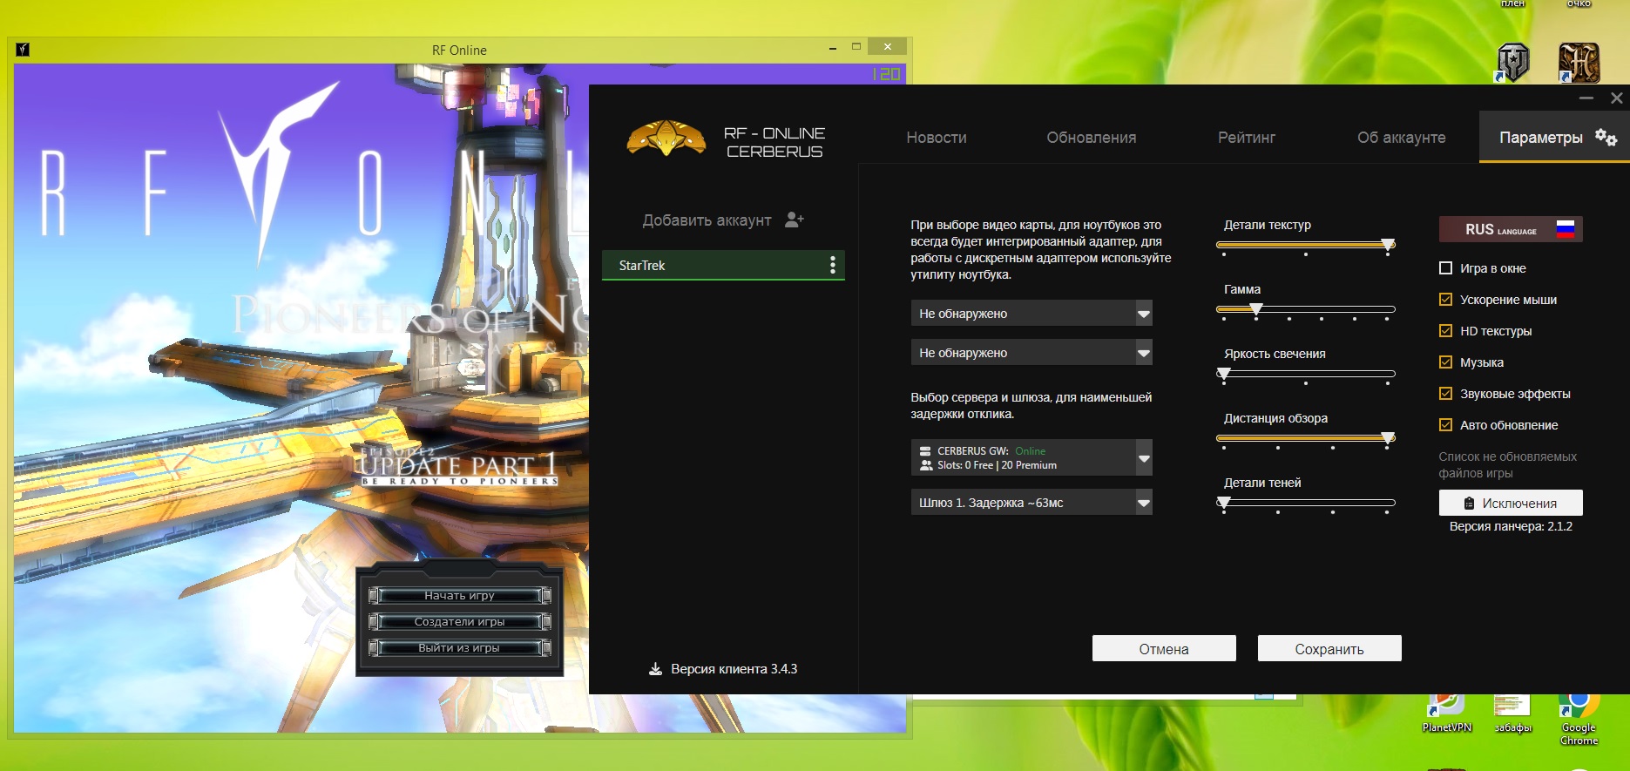1630x771 pixels.
Task: Click RF Online window title bar icon
Action: (x=23, y=50)
